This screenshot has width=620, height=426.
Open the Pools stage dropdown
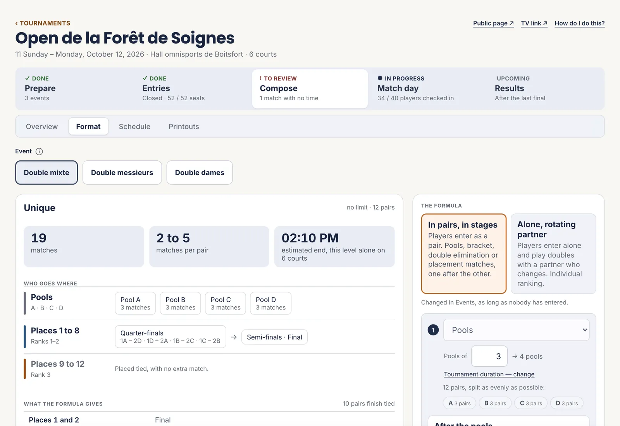point(516,330)
